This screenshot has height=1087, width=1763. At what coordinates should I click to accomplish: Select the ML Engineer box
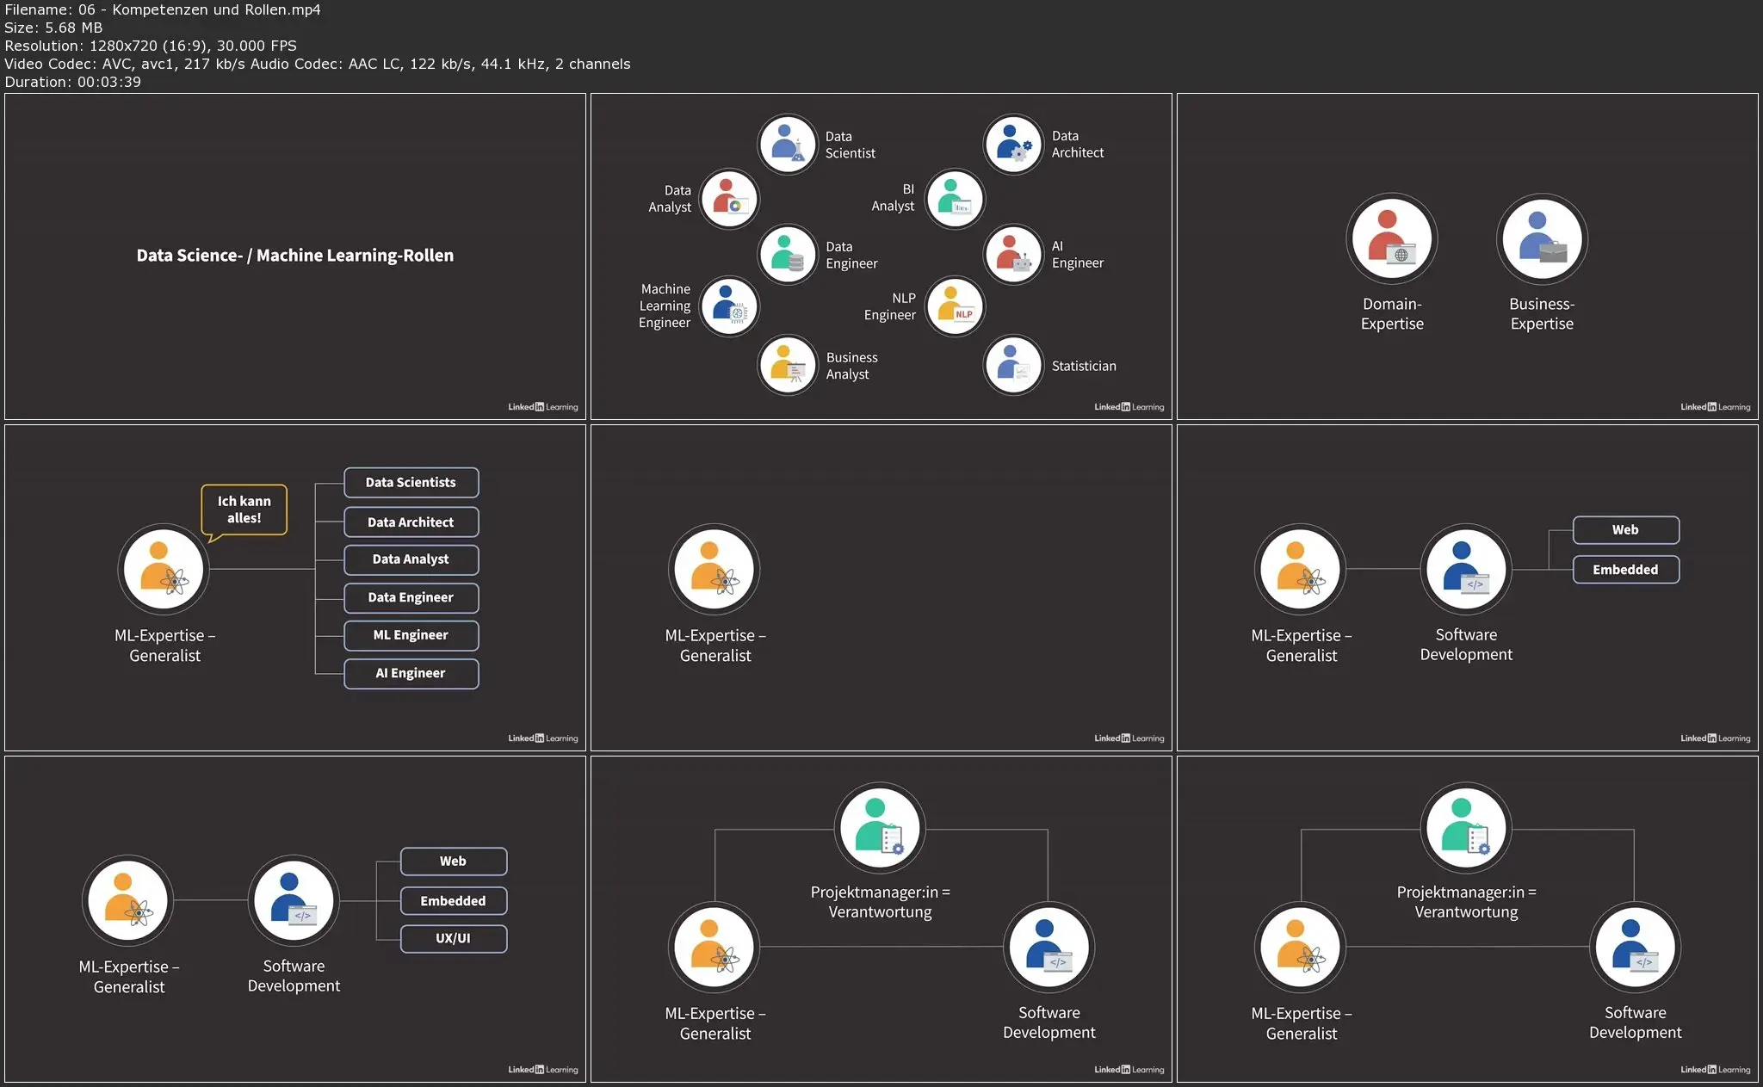click(x=411, y=635)
